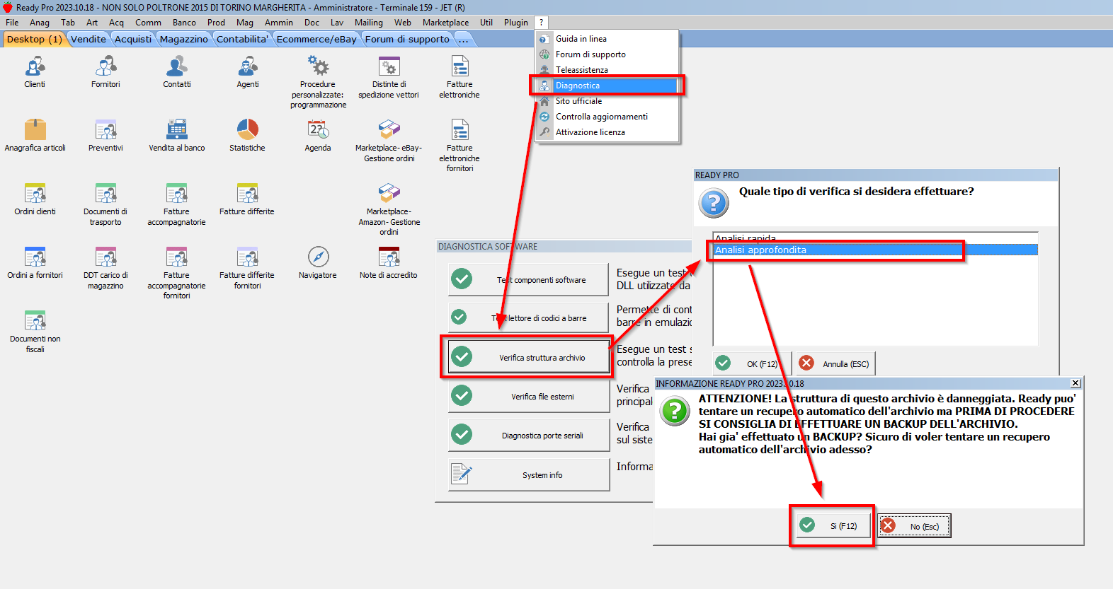This screenshot has width=1113, height=589.
Task: Confirm recovery with Si (F12) button
Action: (x=833, y=525)
